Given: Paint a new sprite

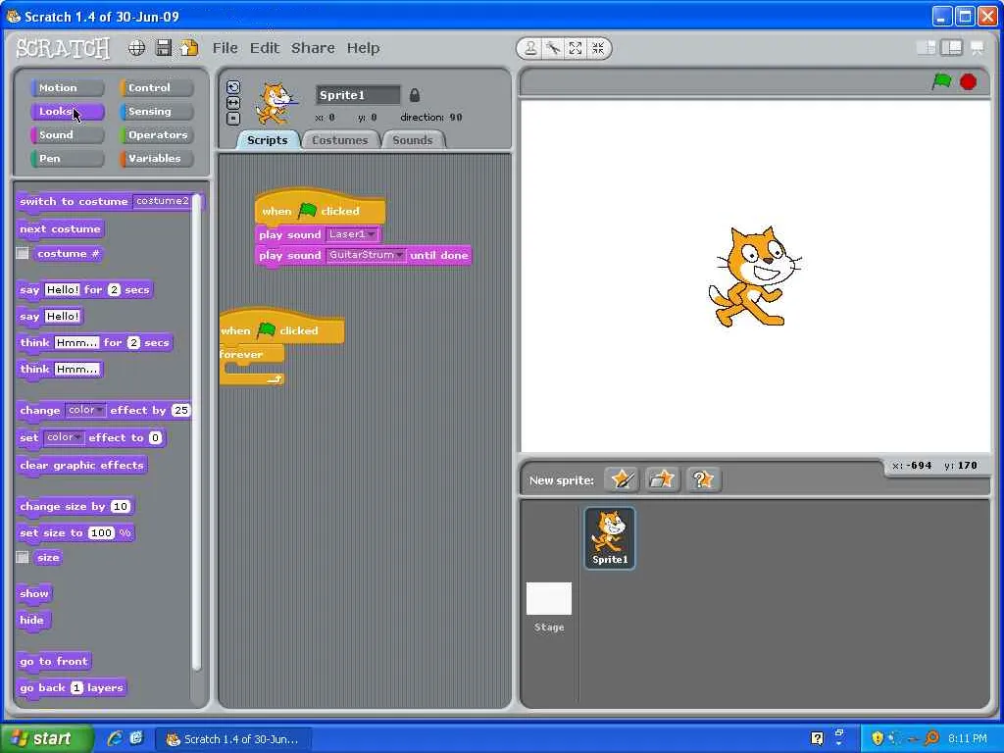Looking at the screenshot, I should click(622, 478).
